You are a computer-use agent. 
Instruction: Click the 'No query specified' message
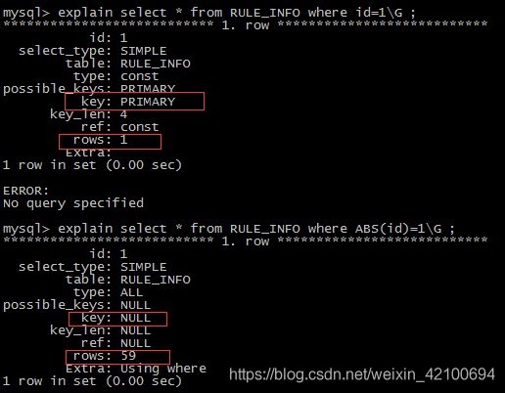pyautogui.click(x=73, y=203)
